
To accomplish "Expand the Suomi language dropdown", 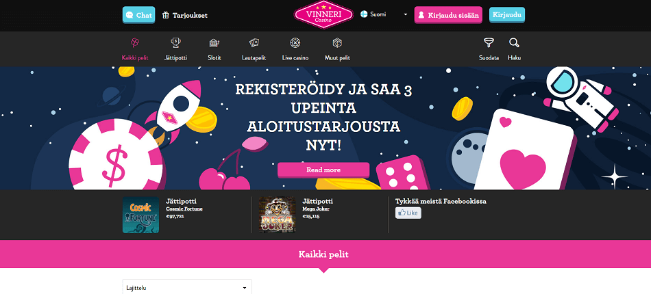I will coord(384,14).
